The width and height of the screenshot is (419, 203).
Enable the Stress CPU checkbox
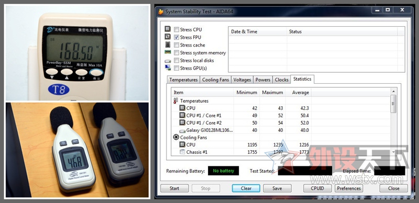tap(177, 29)
